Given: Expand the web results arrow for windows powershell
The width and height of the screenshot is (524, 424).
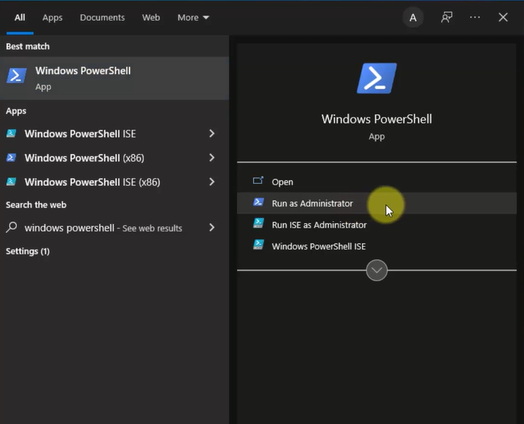Looking at the screenshot, I should (x=211, y=228).
